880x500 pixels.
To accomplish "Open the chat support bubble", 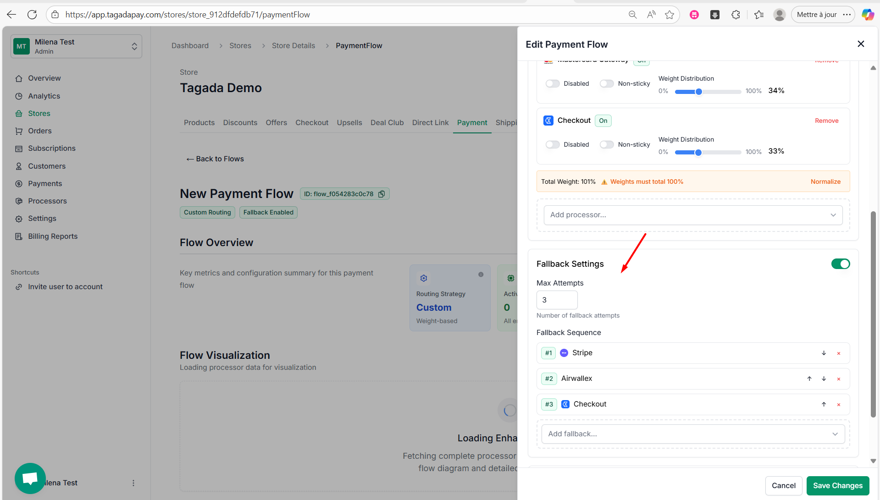I will [x=30, y=478].
